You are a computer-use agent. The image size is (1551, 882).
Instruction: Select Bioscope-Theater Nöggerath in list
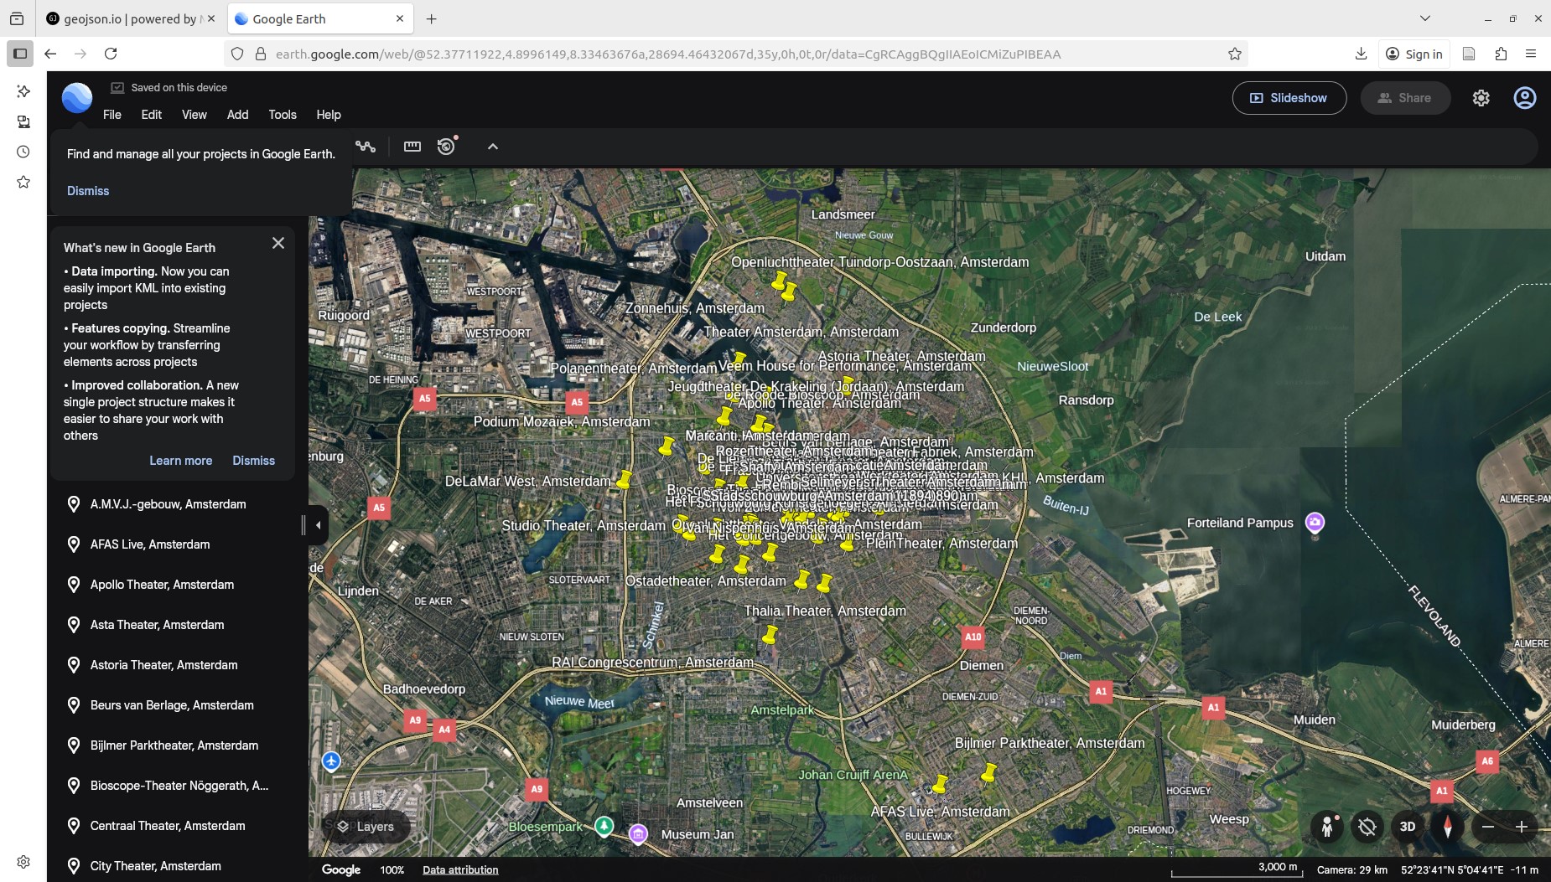click(179, 786)
